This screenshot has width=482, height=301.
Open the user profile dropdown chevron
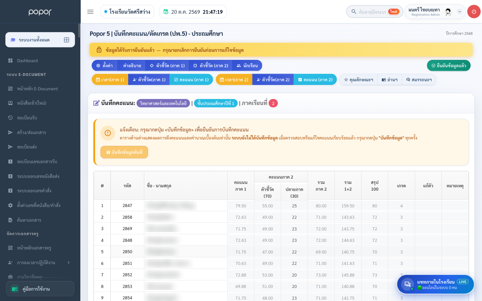460,12
